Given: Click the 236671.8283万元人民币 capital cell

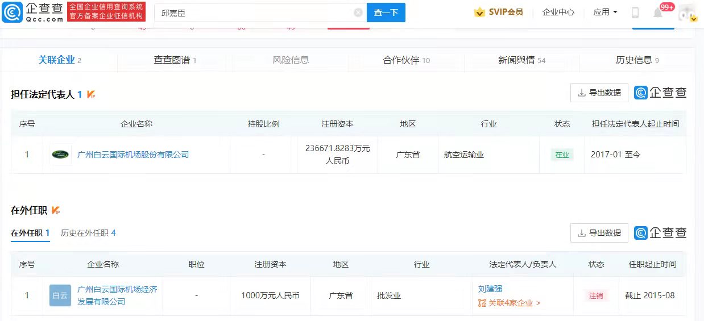Looking at the screenshot, I should click(x=337, y=155).
